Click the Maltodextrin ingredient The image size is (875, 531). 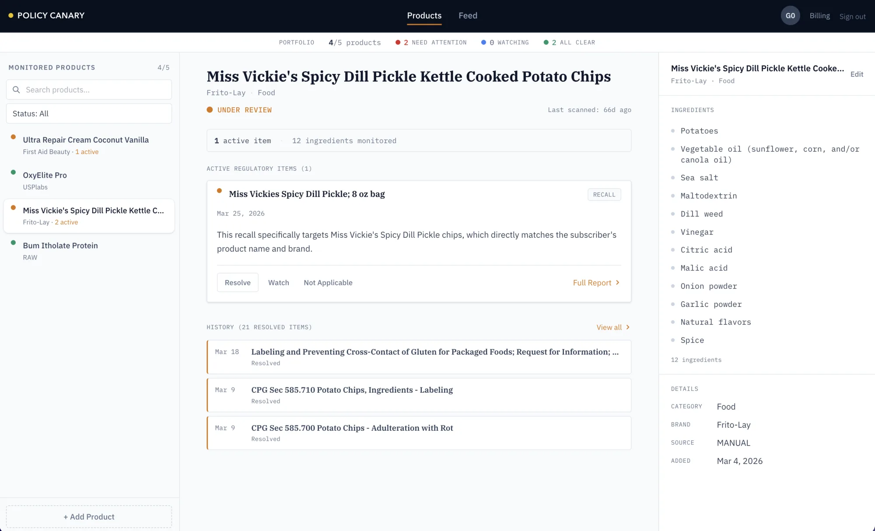coord(708,196)
